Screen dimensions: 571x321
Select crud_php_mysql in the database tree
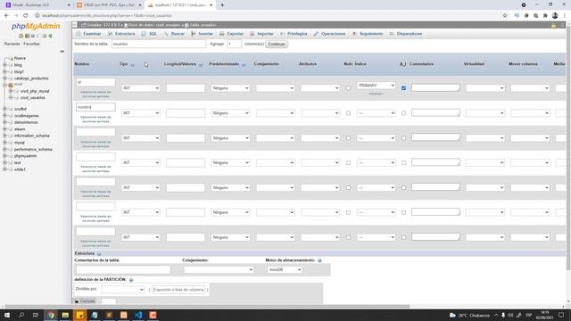35,91
